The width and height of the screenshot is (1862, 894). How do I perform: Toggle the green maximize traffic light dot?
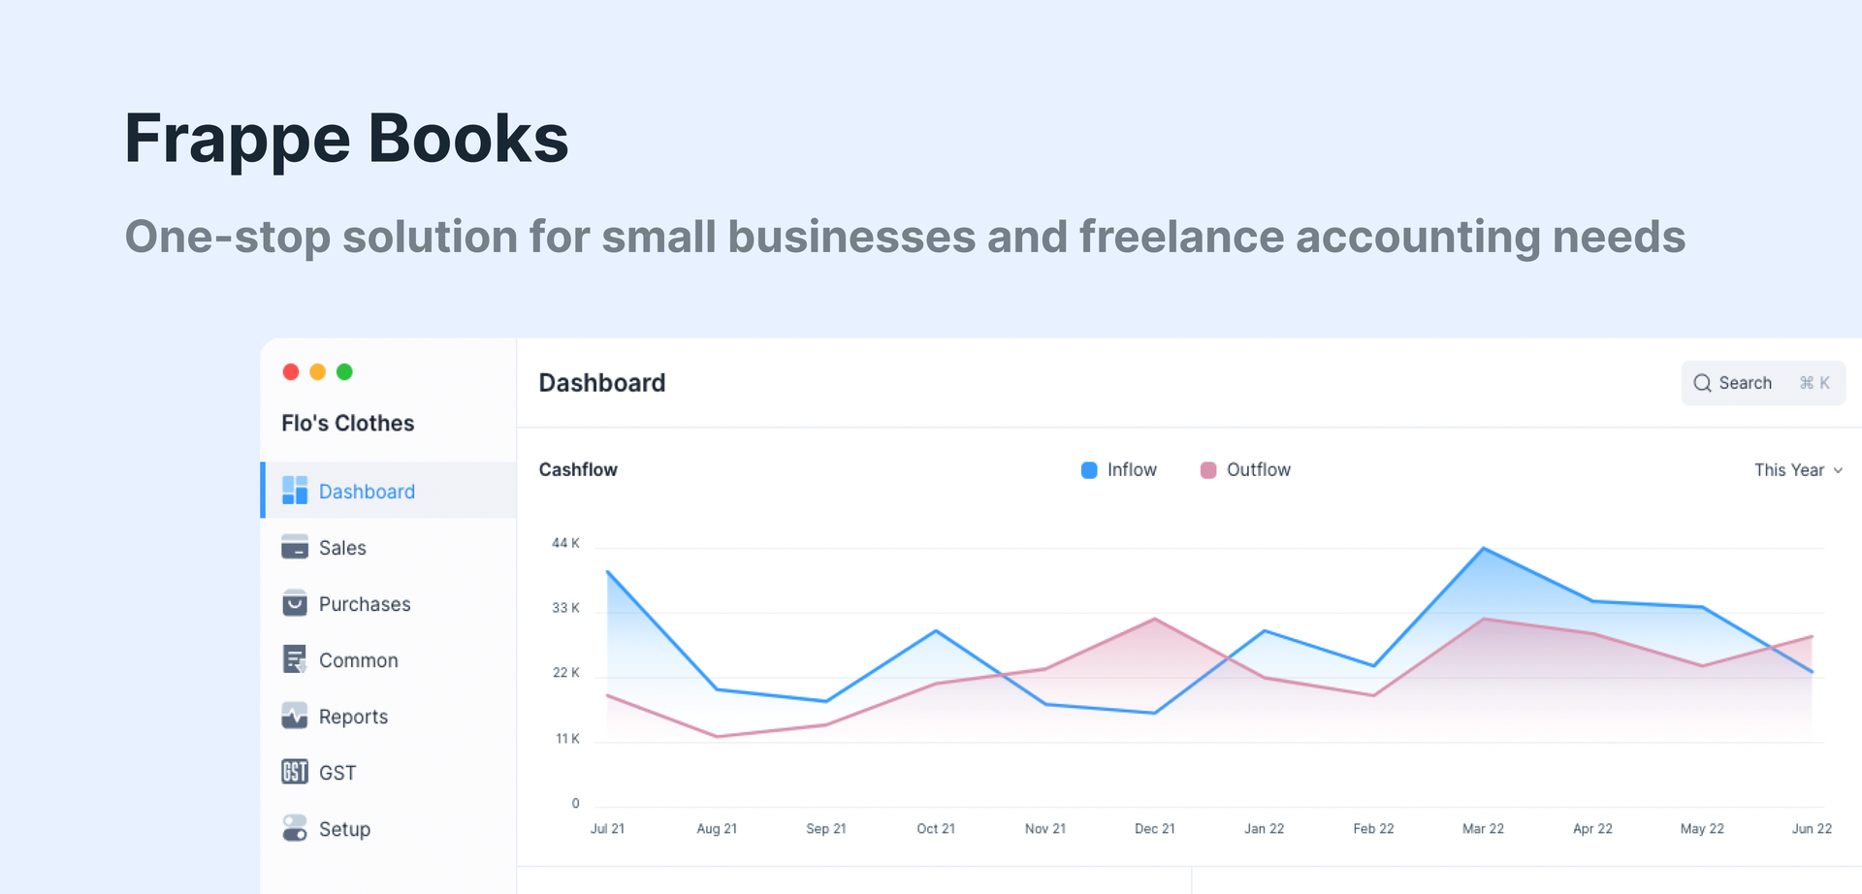345,371
